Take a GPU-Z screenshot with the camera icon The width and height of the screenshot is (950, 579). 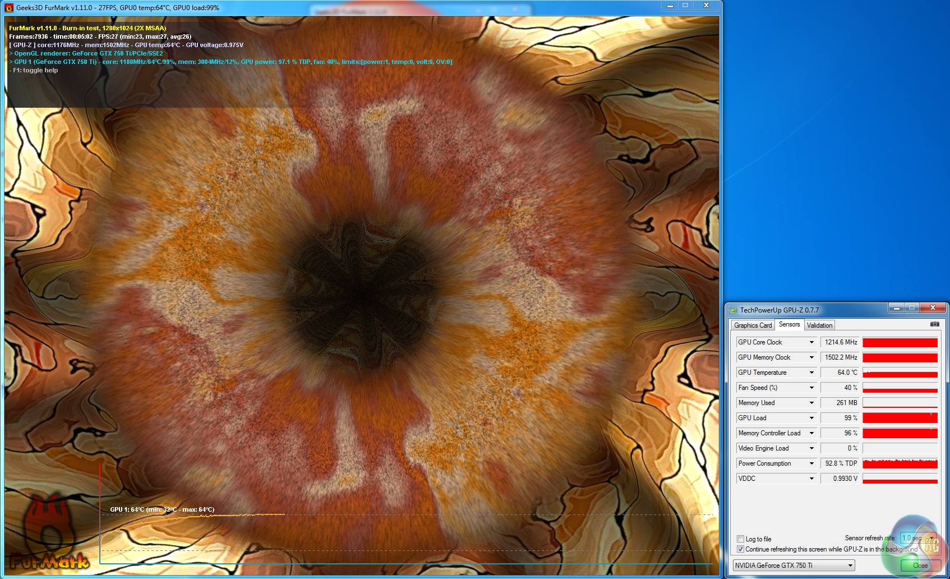pos(934,324)
